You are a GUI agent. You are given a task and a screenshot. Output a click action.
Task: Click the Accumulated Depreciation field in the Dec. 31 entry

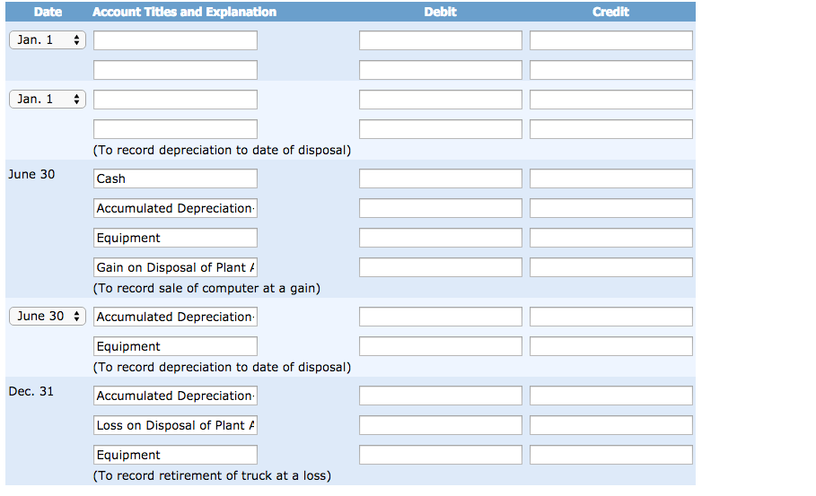[x=175, y=396]
